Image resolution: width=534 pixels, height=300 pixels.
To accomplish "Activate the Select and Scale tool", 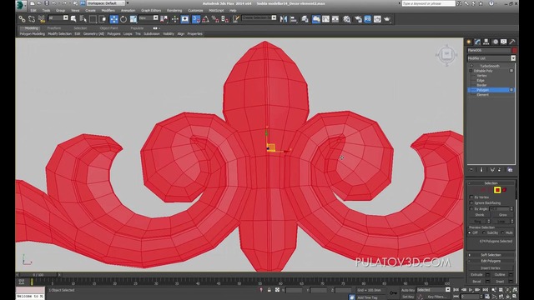I will (133, 19).
